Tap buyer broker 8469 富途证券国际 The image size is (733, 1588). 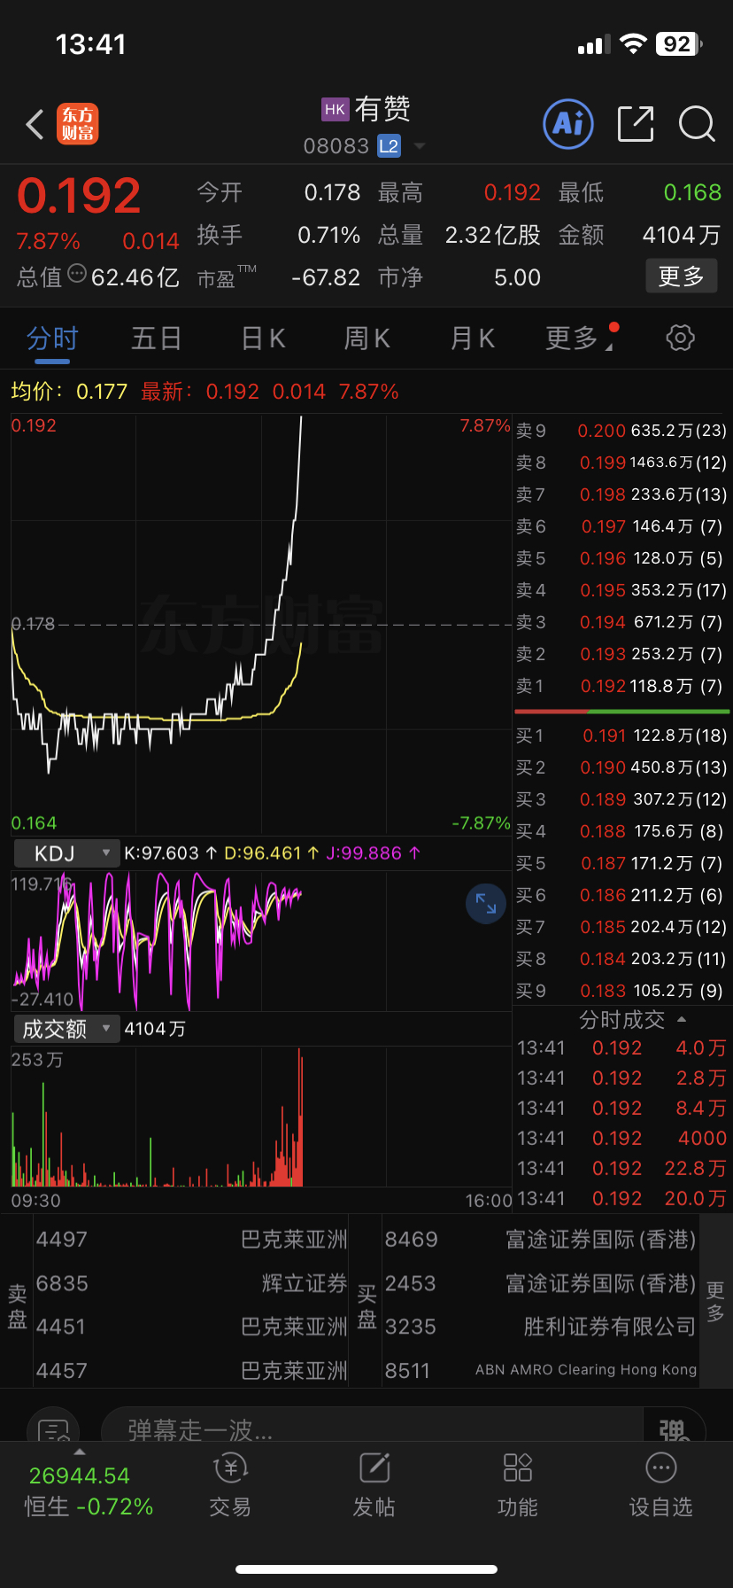(540, 1239)
